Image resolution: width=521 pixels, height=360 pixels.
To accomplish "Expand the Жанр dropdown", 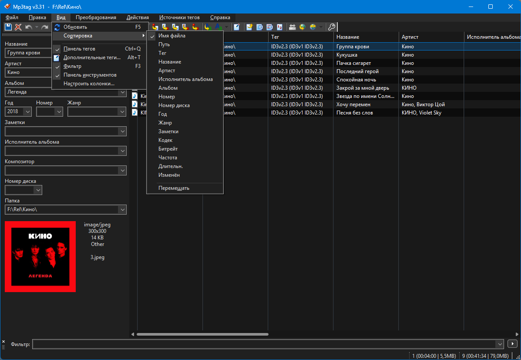I will pyautogui.click(x=122, y=112).
